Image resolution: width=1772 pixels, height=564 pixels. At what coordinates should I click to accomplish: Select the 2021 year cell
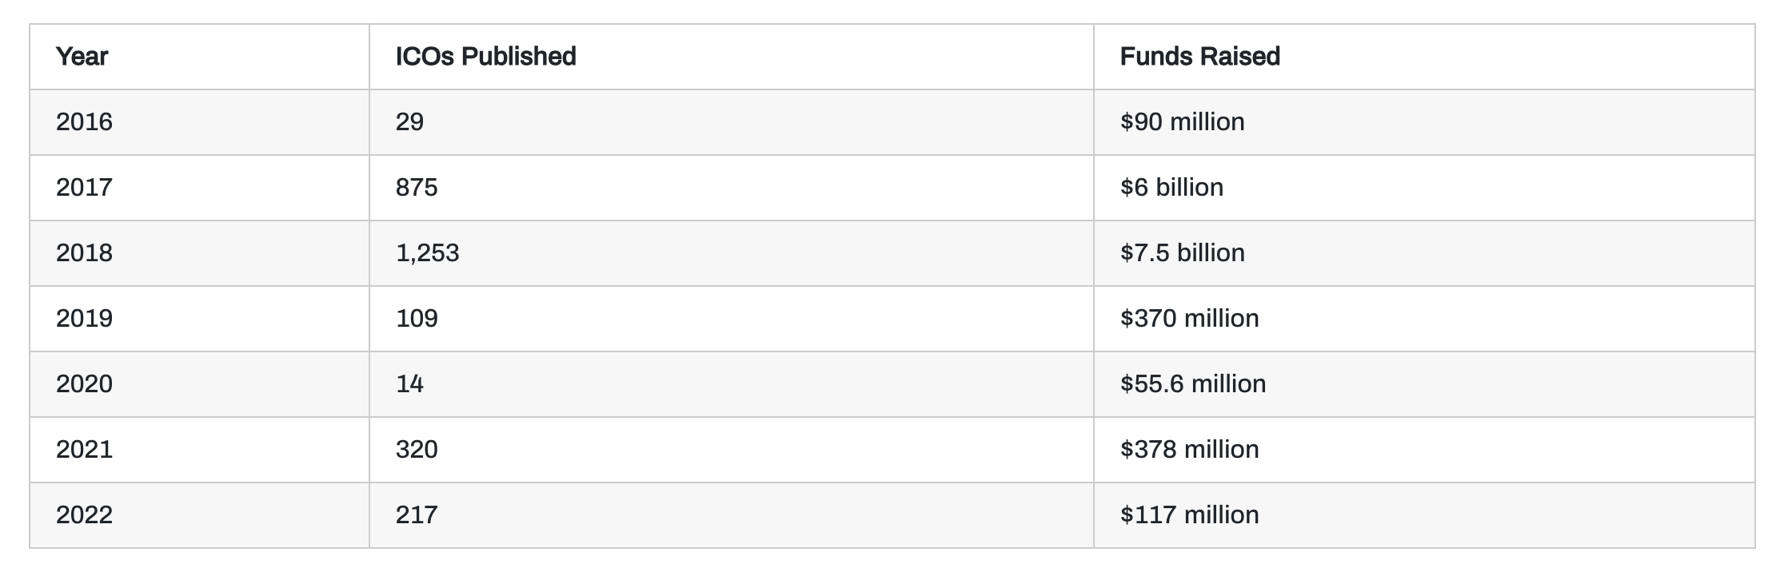[x=84, y=450]
